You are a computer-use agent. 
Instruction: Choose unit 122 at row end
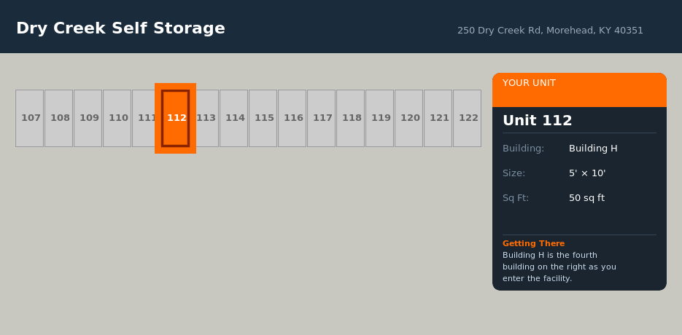467,118
